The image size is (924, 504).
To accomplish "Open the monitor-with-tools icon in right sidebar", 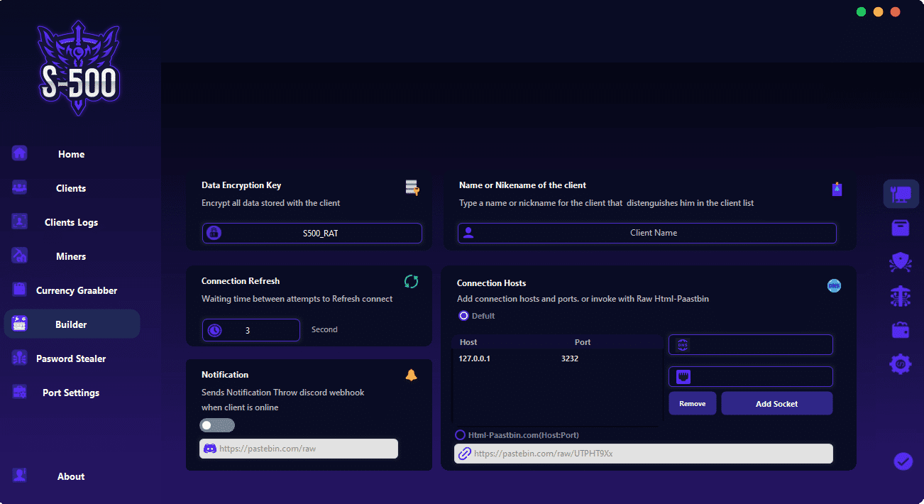I will pyautogui.click(x=901, y=194).
